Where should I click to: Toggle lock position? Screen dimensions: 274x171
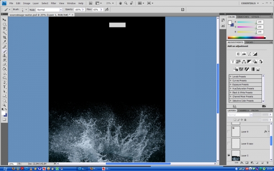pos(242,119)
